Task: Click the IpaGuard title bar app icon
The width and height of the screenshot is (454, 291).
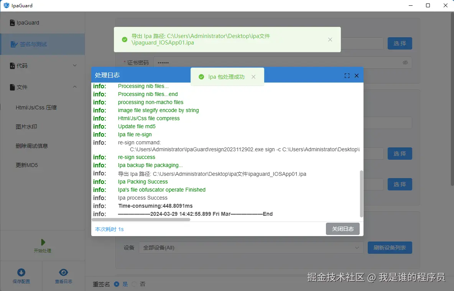Action: (7, 5)
